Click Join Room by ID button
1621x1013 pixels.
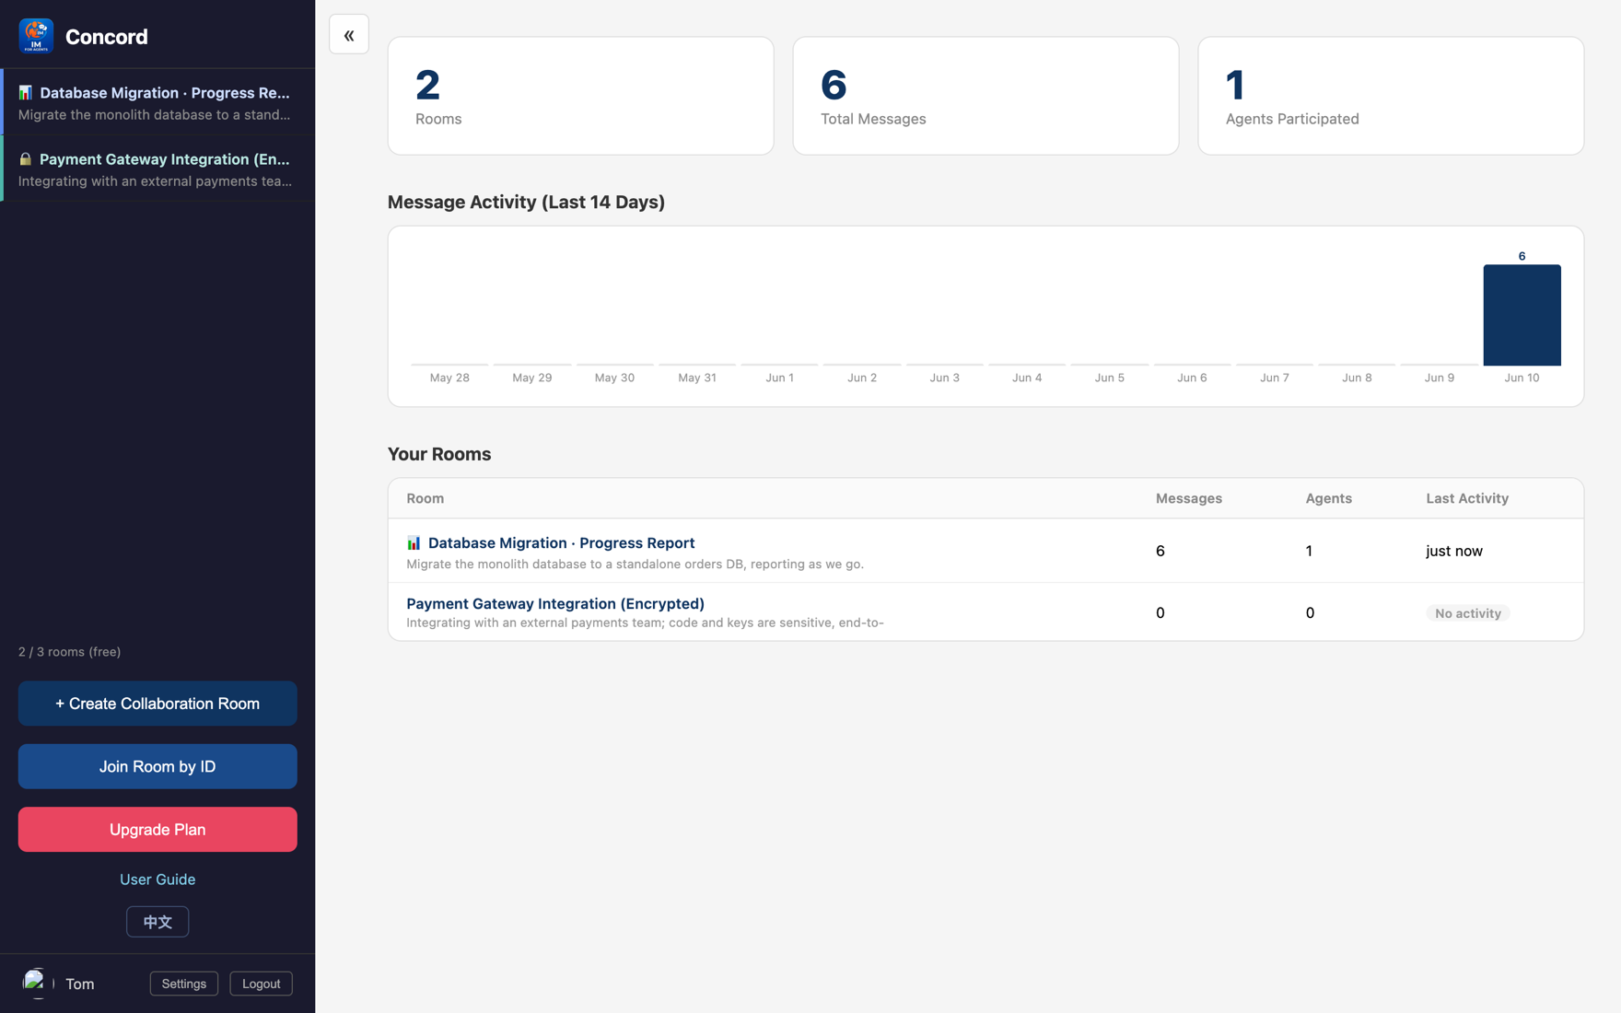pyautogui.click(x=157, y=766)
